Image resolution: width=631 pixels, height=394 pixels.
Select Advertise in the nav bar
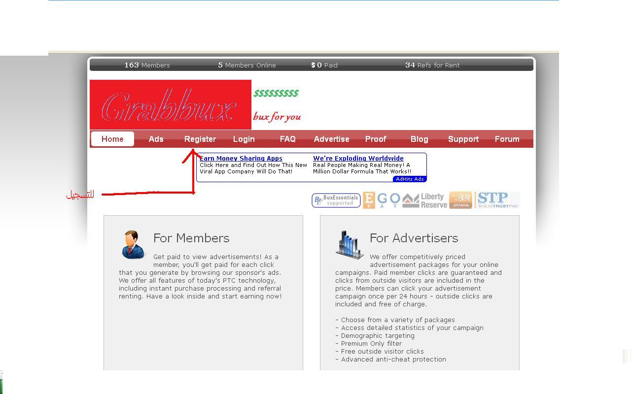(331, 139)
